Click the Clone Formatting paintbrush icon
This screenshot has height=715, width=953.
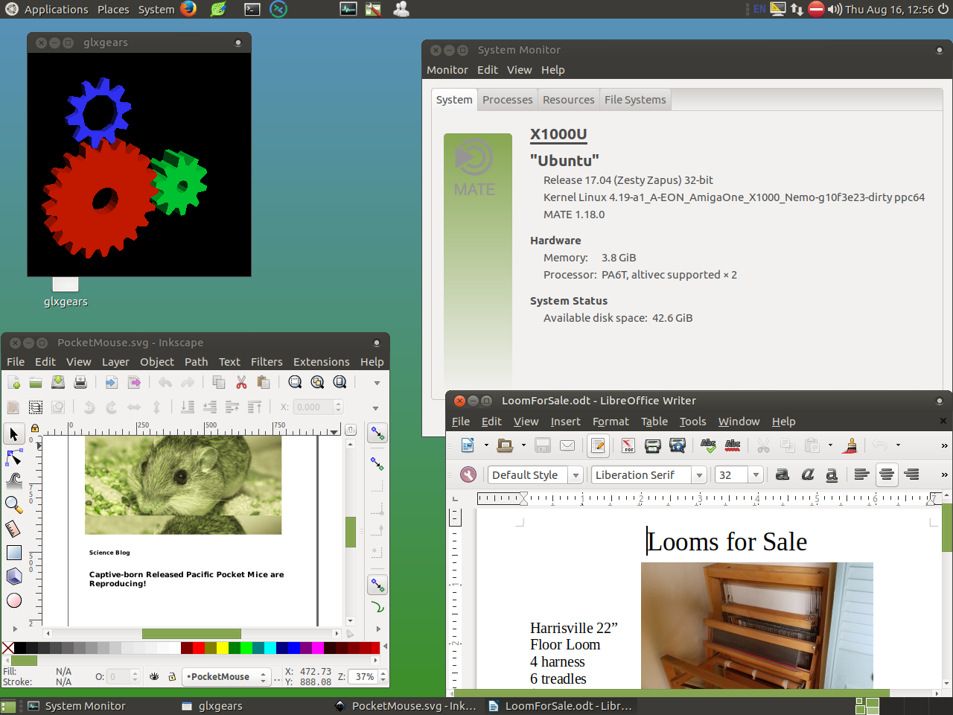pos(850,445)
